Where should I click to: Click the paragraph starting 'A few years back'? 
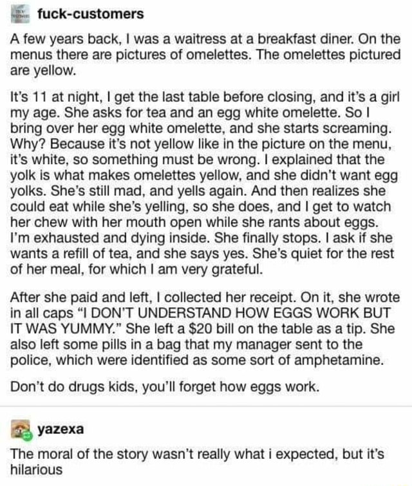click(205, 55)
